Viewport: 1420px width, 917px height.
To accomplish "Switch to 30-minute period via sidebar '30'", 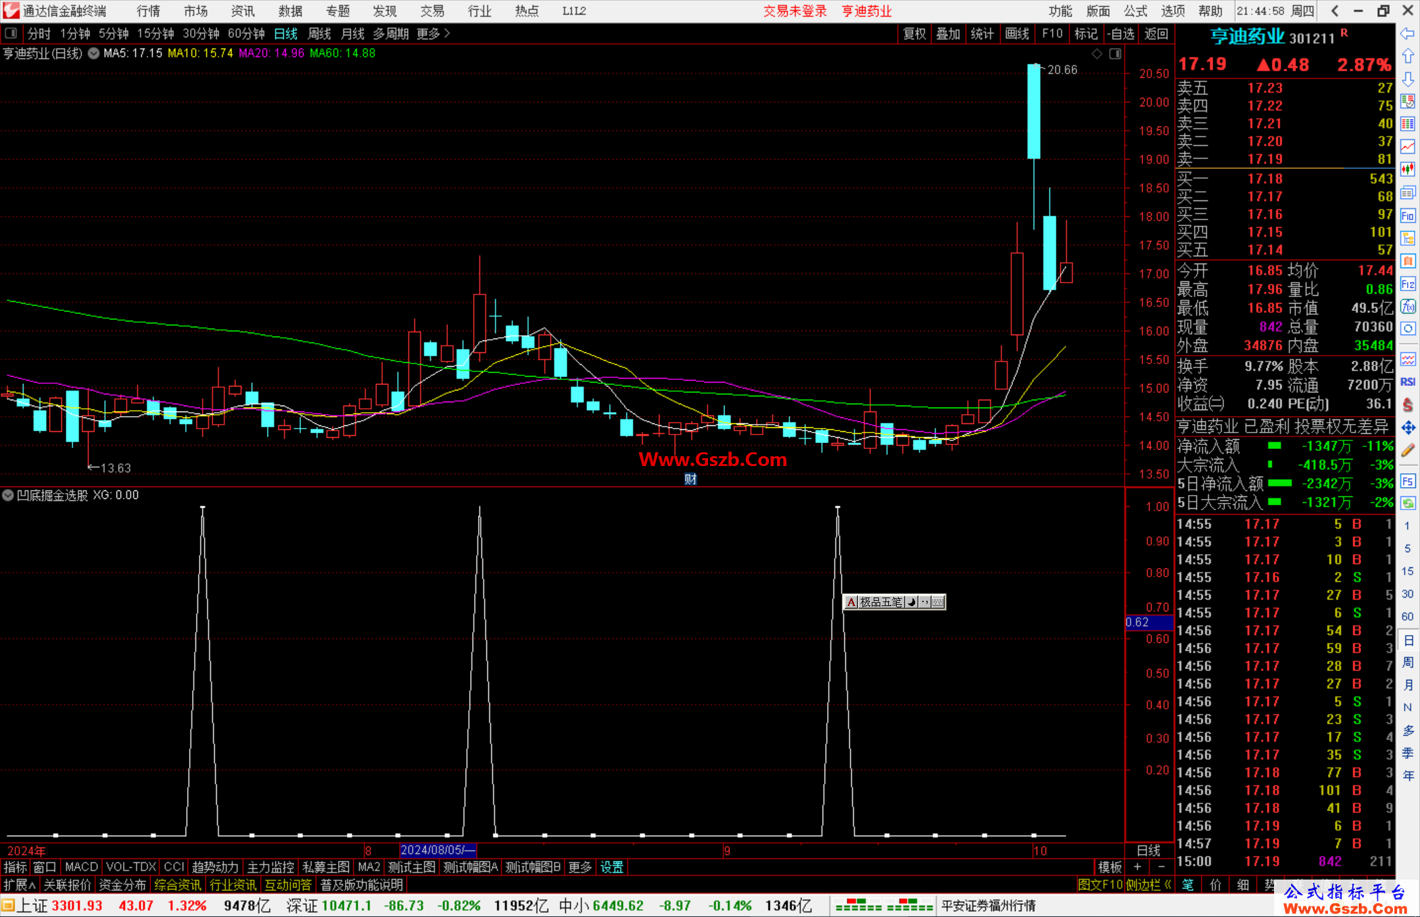I will pyautogui.click(x=1407, y=594).
